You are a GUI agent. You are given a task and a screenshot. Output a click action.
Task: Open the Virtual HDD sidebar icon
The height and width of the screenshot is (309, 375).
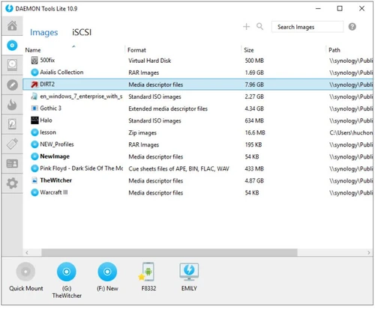click(x=12, y=65)
